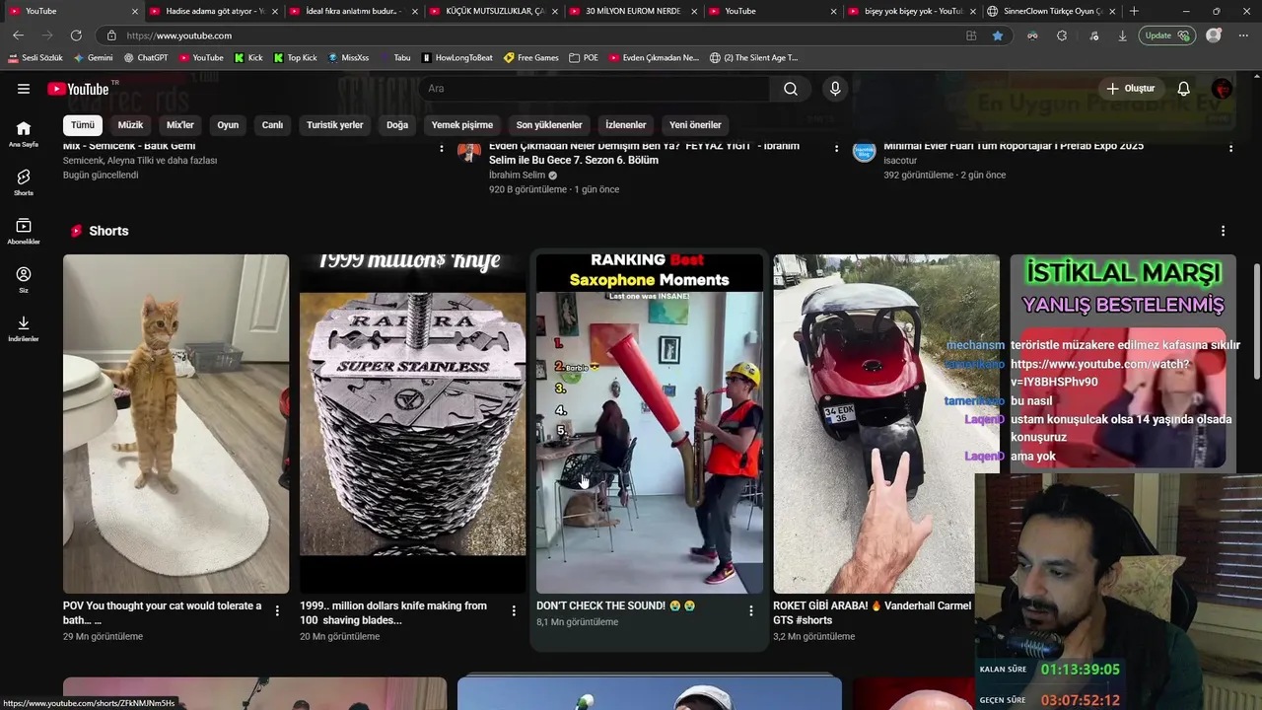Select the Yeni öneriler chip
1262x710 pixels.
pos(695,125)
